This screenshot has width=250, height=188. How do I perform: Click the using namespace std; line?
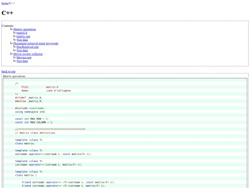[x=30, y=112]
